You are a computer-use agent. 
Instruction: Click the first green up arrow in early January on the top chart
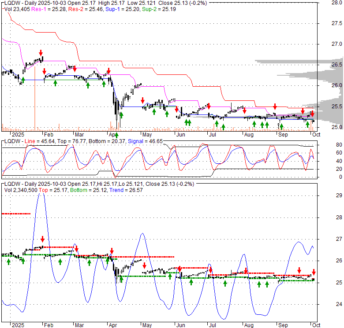tap(23, 79)
